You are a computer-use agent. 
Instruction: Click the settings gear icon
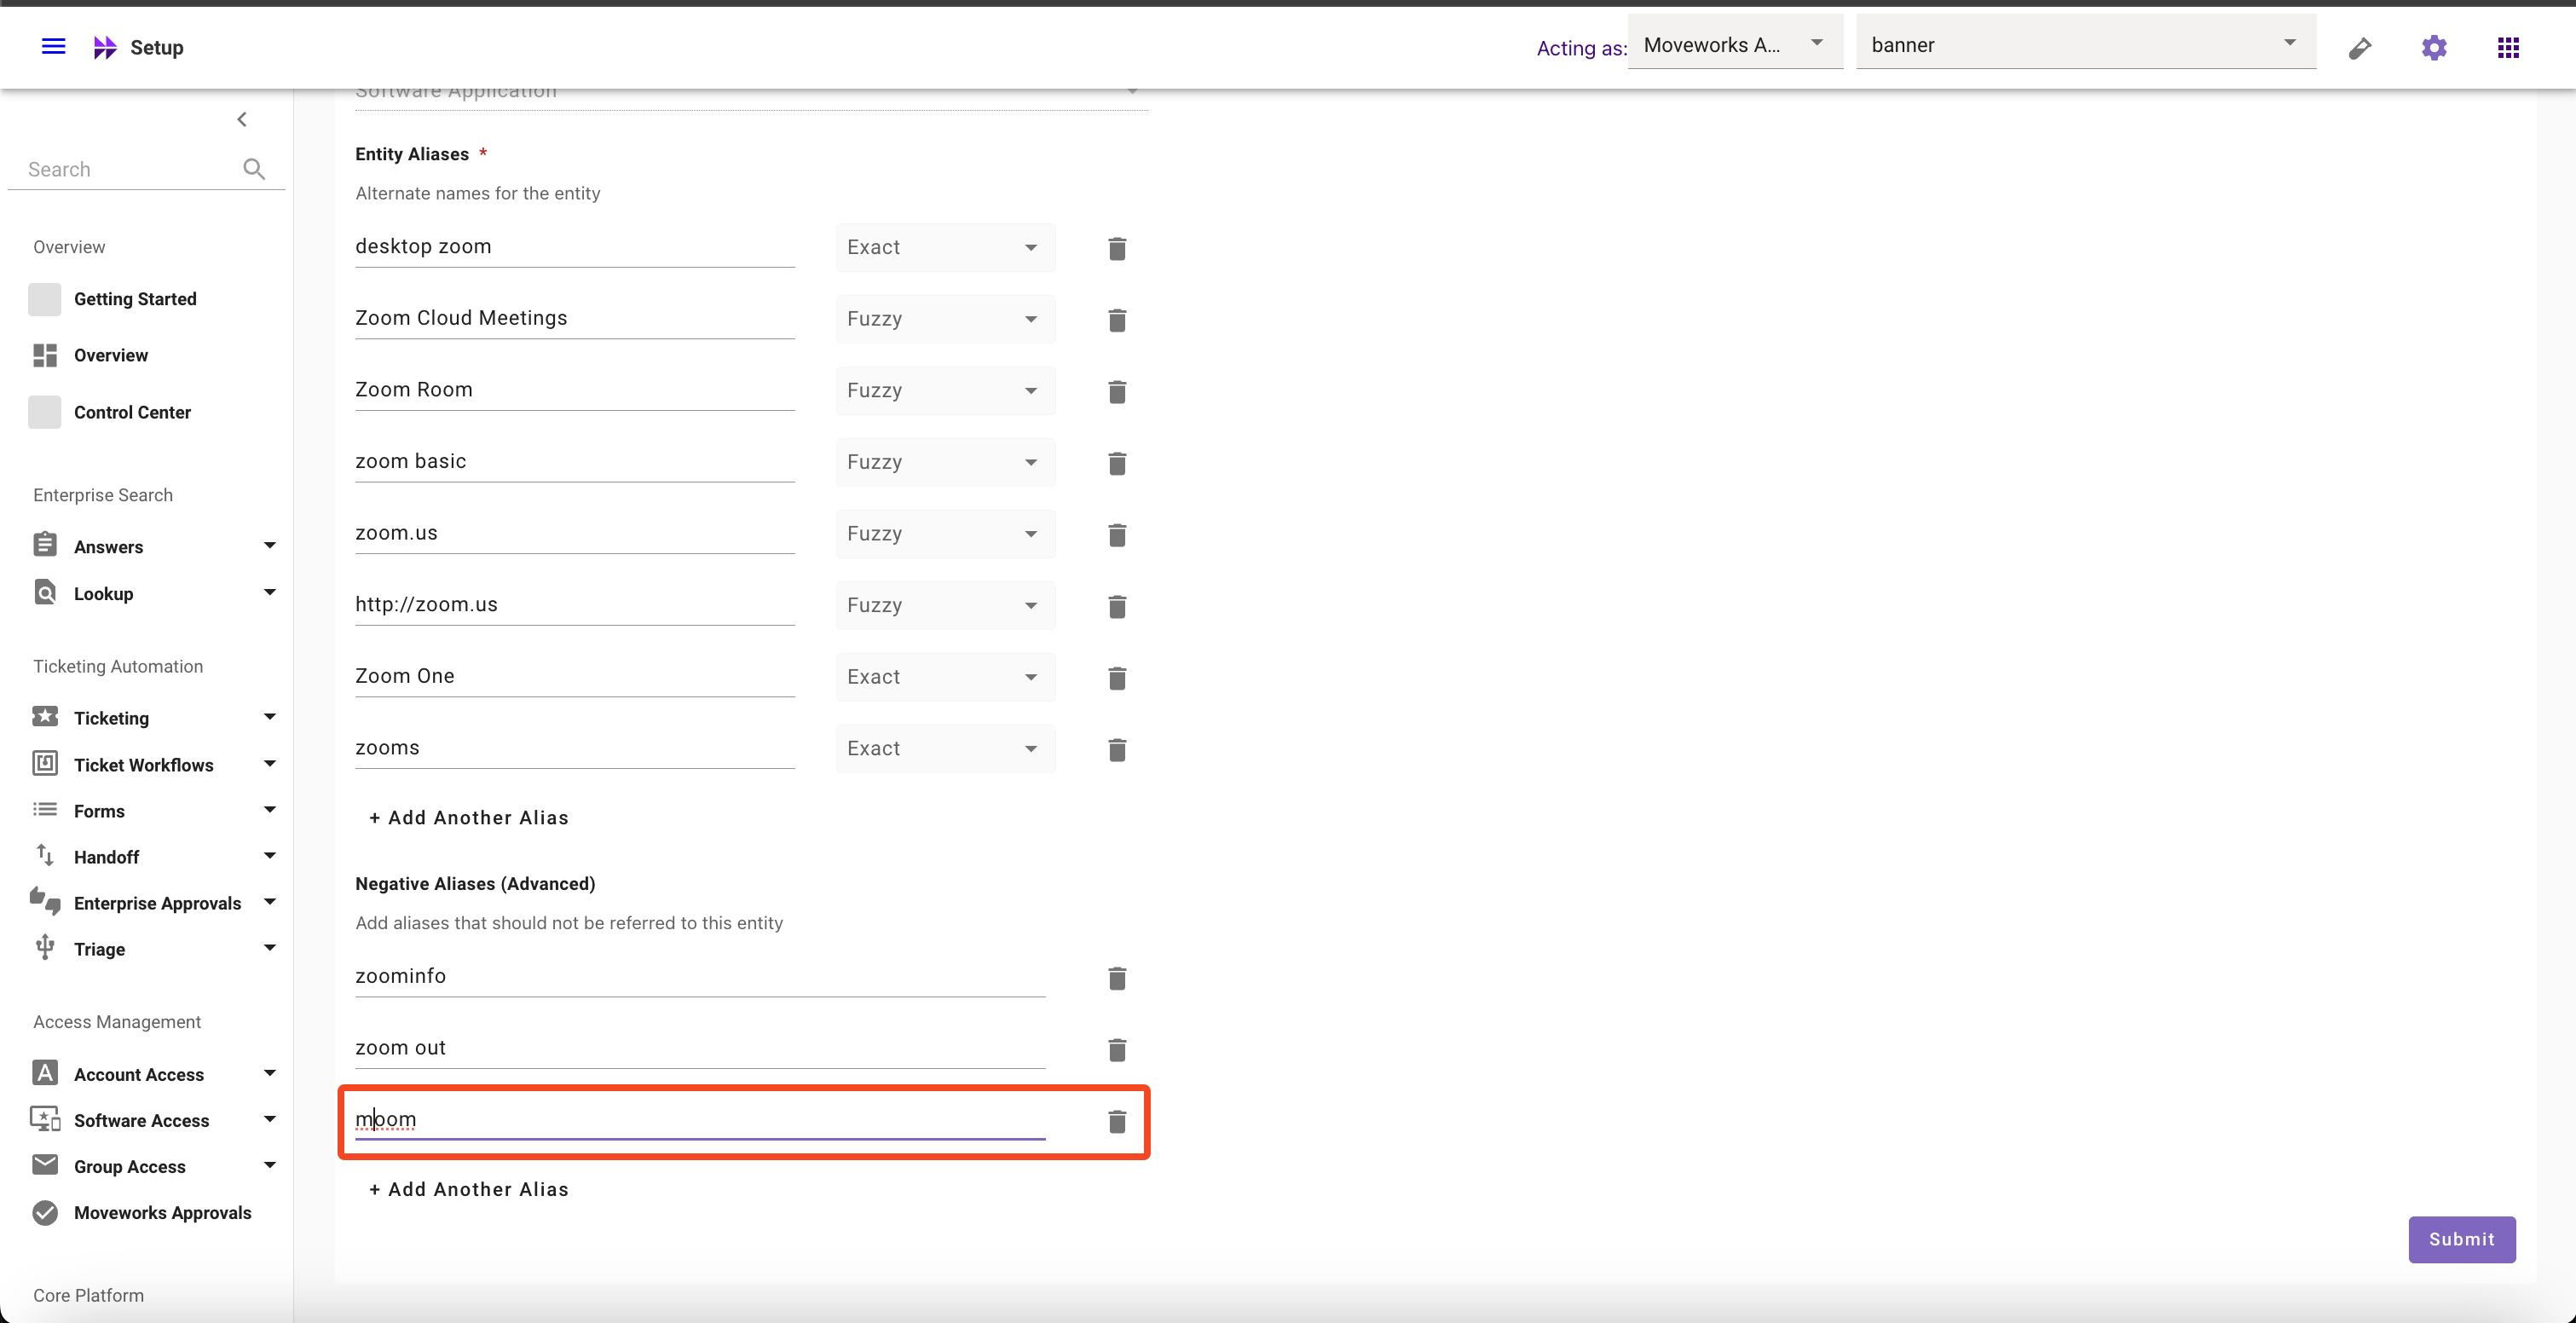(2433, 47)
